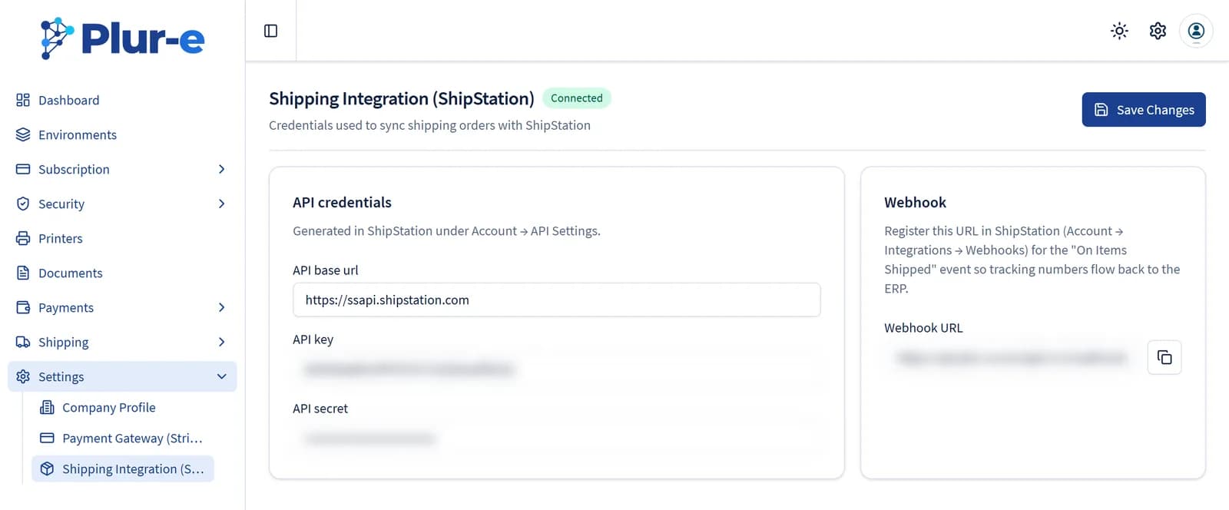The image size is (1229, 510).
Task: Click the Payment Gateway card icon
Action: (x=47, y=438)
